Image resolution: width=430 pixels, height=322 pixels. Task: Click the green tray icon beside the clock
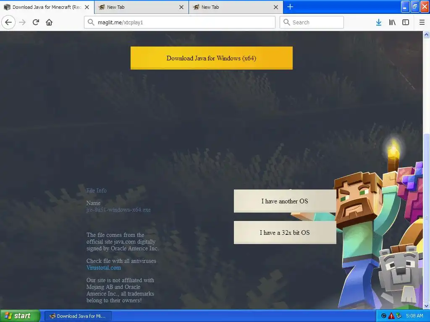point(399,316)
